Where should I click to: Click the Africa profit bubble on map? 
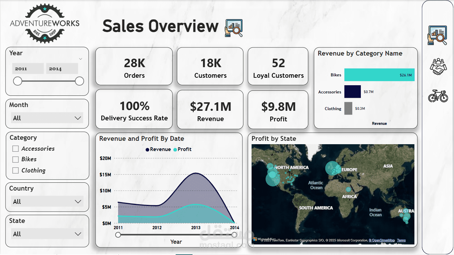tap(348, 190)
